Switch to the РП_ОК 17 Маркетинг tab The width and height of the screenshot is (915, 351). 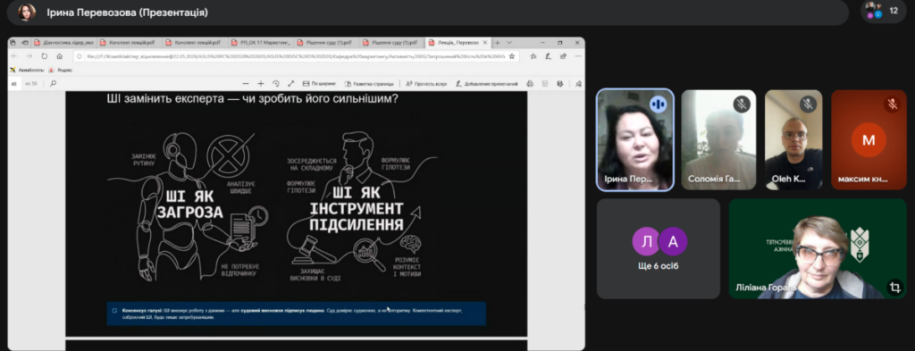(x=260, y=43)
